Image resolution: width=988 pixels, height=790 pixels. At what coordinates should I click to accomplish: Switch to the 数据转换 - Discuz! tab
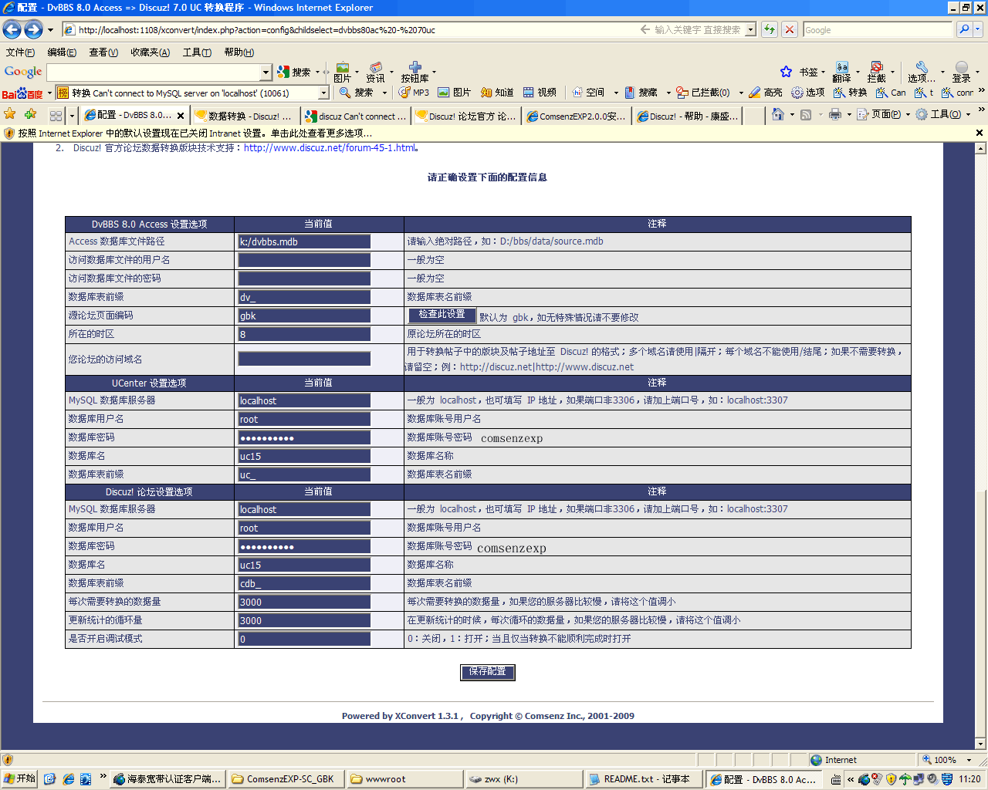(x=245, y=116)
